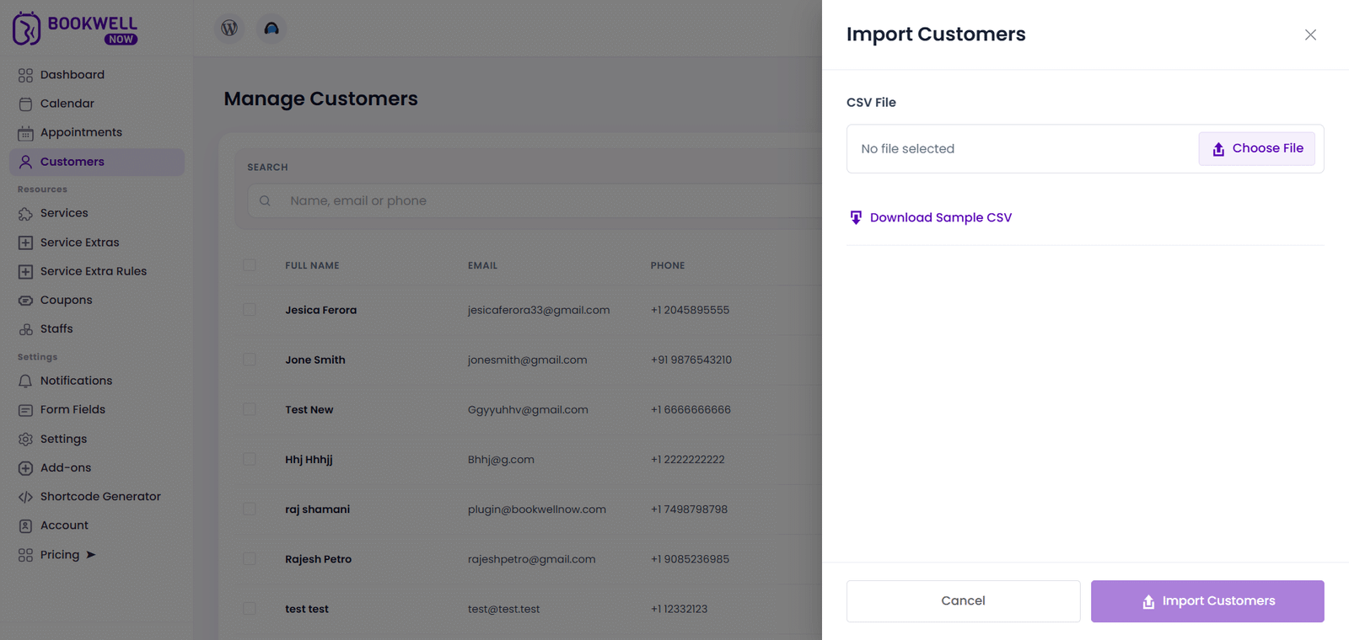Click the Appointments icon in sidebar
This screenshot has width=1349, height=640.
tap(25, 133)
